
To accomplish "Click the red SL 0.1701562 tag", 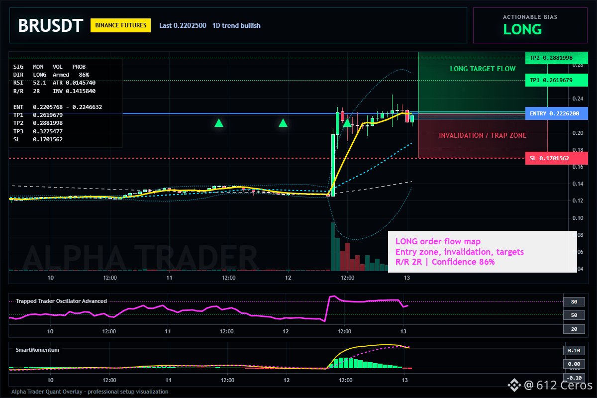I will (x=557, y=158).
